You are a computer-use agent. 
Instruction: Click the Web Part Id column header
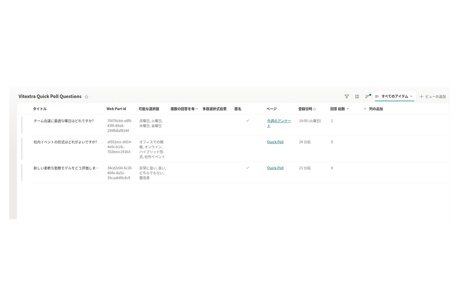tap(116, 109)
